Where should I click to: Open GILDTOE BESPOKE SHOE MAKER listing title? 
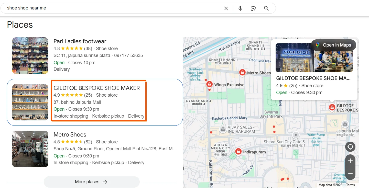97,88
